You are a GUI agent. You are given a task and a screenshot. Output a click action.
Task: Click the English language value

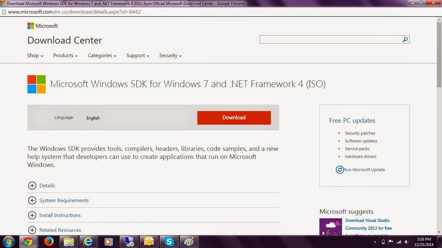coord(93,118)
